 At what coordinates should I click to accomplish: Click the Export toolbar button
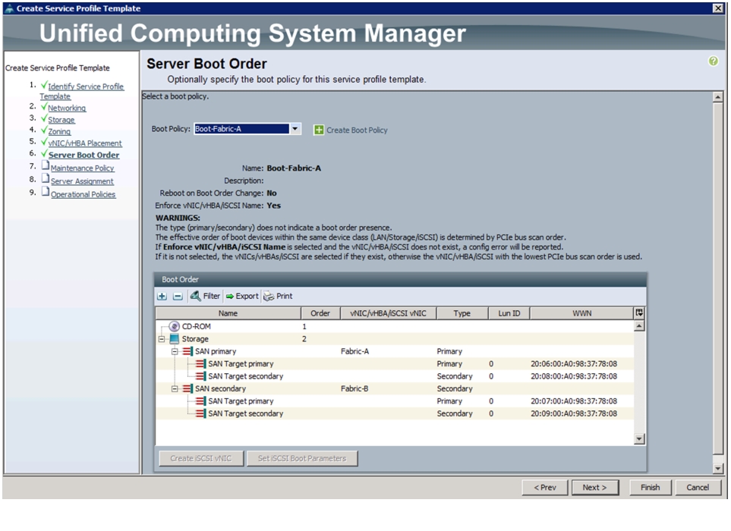(242, 297)
